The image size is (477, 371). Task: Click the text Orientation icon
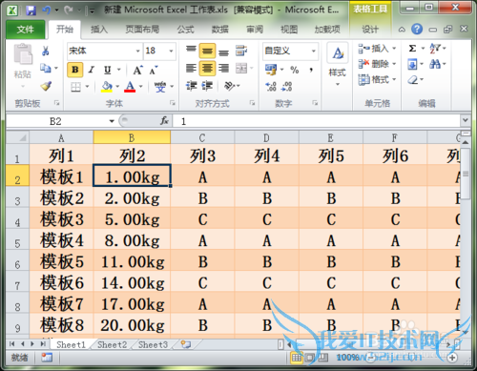point(229,86)
